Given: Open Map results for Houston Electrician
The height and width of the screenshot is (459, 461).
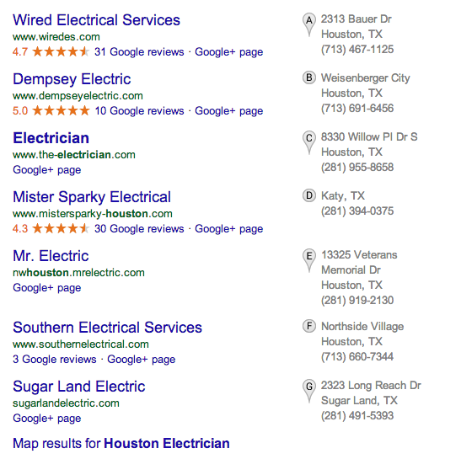Looking at the screenshot, I should point(121,443).
